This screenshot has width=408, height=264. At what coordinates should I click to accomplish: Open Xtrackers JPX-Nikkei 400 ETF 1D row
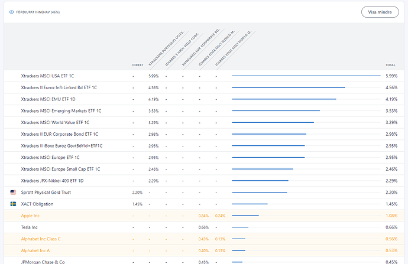coord(52,181)
